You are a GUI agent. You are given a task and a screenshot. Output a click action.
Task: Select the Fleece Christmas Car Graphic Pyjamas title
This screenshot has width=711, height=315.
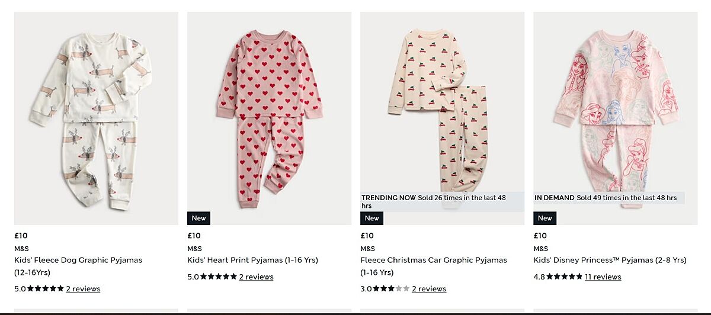coord(433,260)
